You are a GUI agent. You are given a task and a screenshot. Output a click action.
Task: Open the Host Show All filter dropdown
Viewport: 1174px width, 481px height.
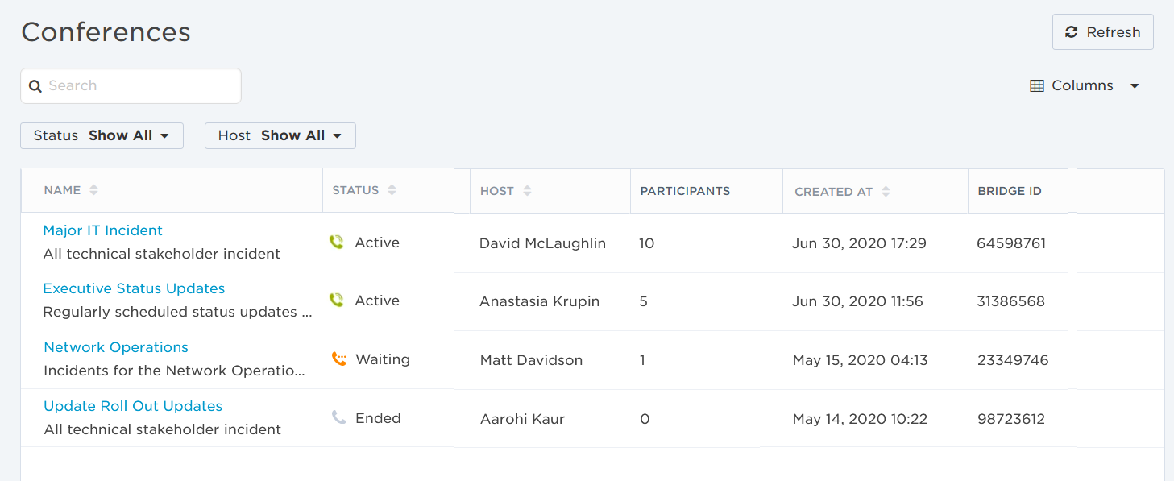click(x=280, y=135)
